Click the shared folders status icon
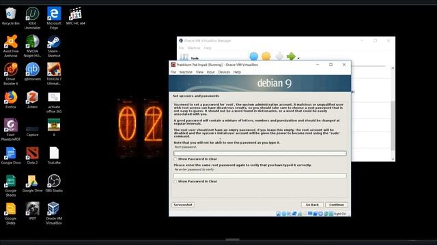The height and width of the screenshot is (245, 437). 305,214
